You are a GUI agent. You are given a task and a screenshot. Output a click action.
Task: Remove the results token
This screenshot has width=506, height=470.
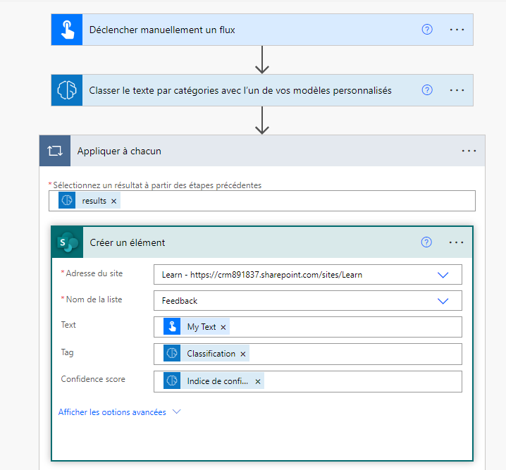point(114,201)
